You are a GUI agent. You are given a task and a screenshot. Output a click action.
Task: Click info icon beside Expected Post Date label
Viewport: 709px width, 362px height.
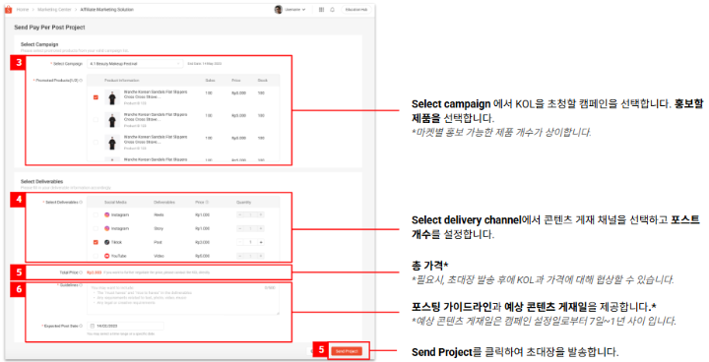(x=81, y=326)
